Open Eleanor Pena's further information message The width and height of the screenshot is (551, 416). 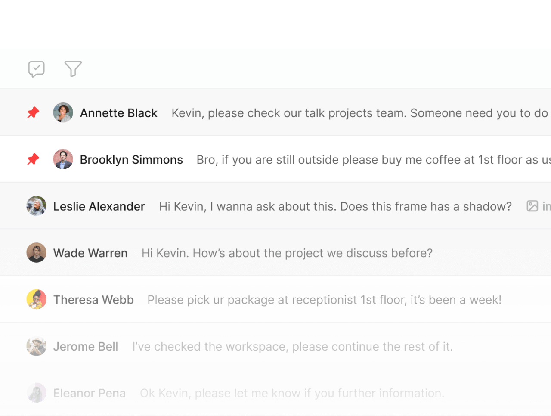tap(292, 393)
